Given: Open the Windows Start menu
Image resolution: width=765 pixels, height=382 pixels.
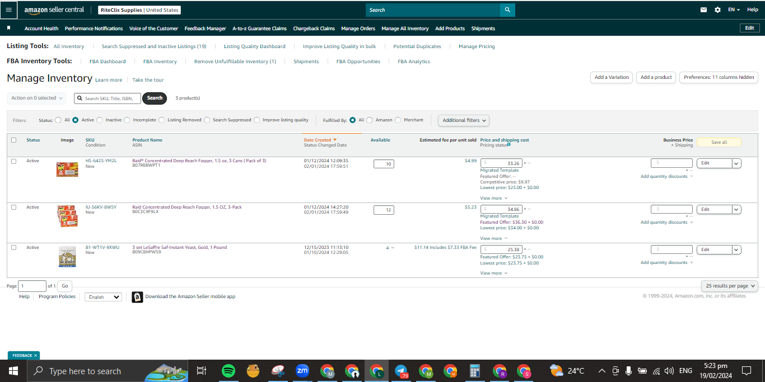Looking at the screenshot, I should point(13,371).
